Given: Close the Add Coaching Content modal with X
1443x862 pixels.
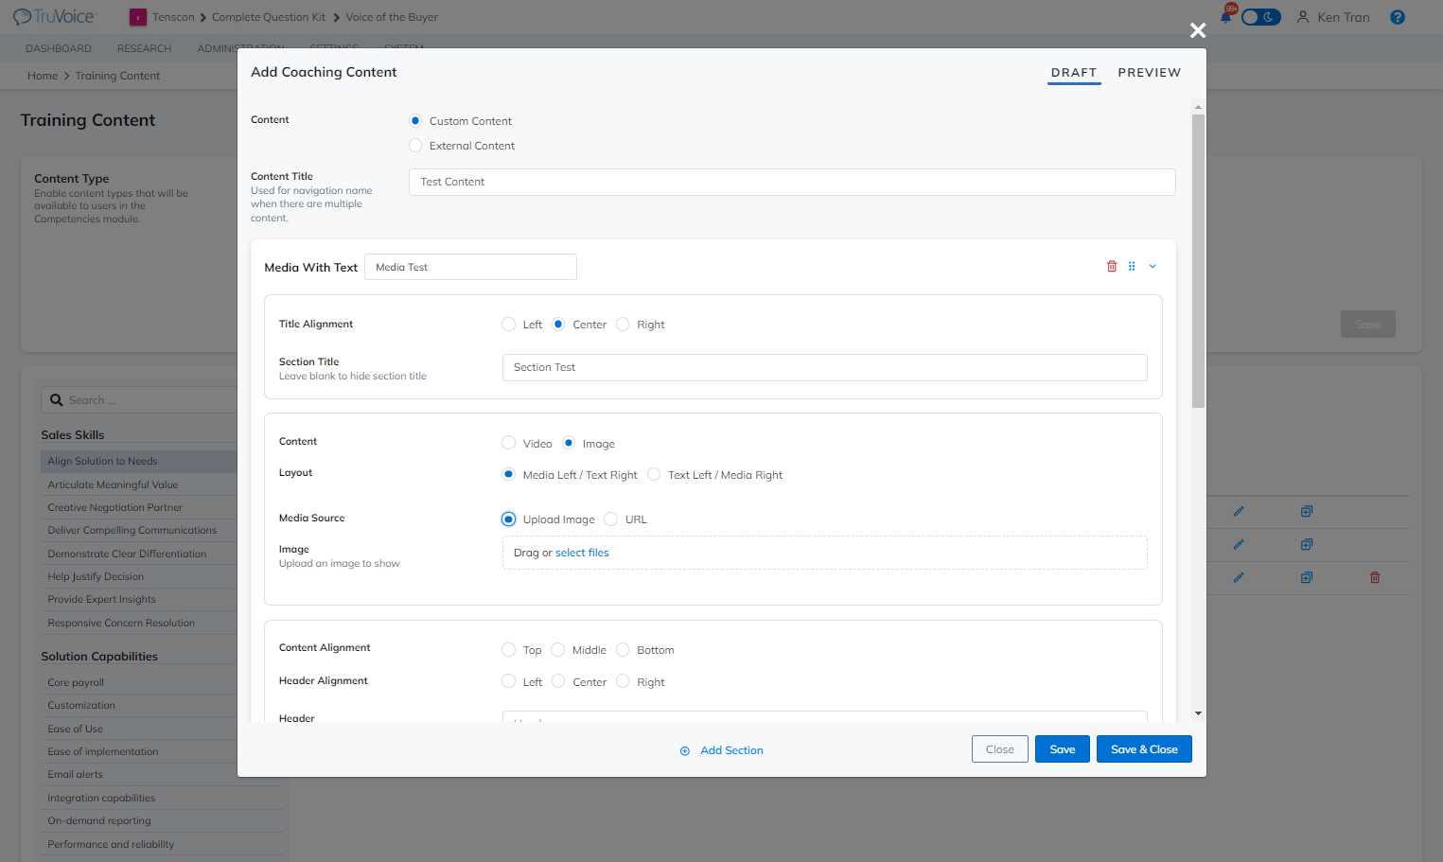Looking at the screenshot, I should click(x=1198, y=30).
